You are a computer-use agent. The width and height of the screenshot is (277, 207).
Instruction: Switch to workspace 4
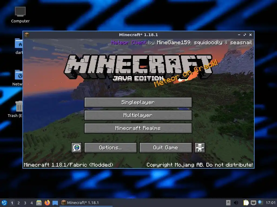pyautogui.click(x=32, y=203)
